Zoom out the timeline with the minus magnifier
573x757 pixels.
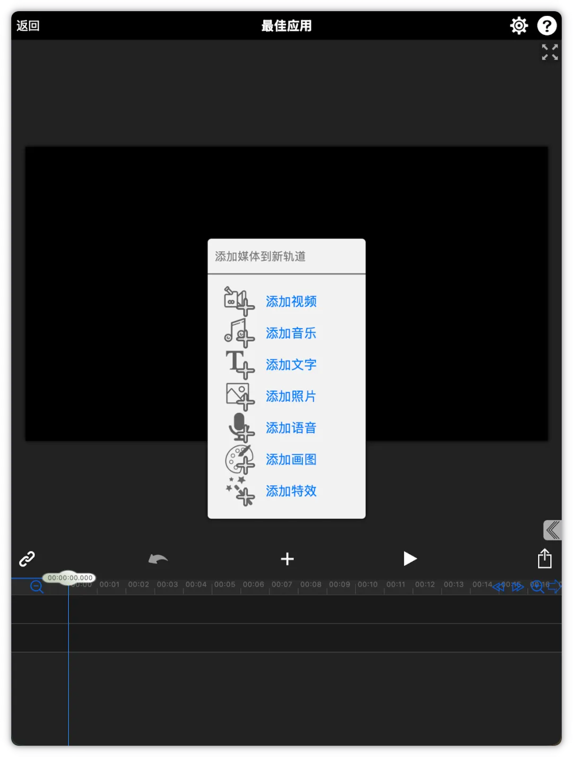click(x=37, y=587)
